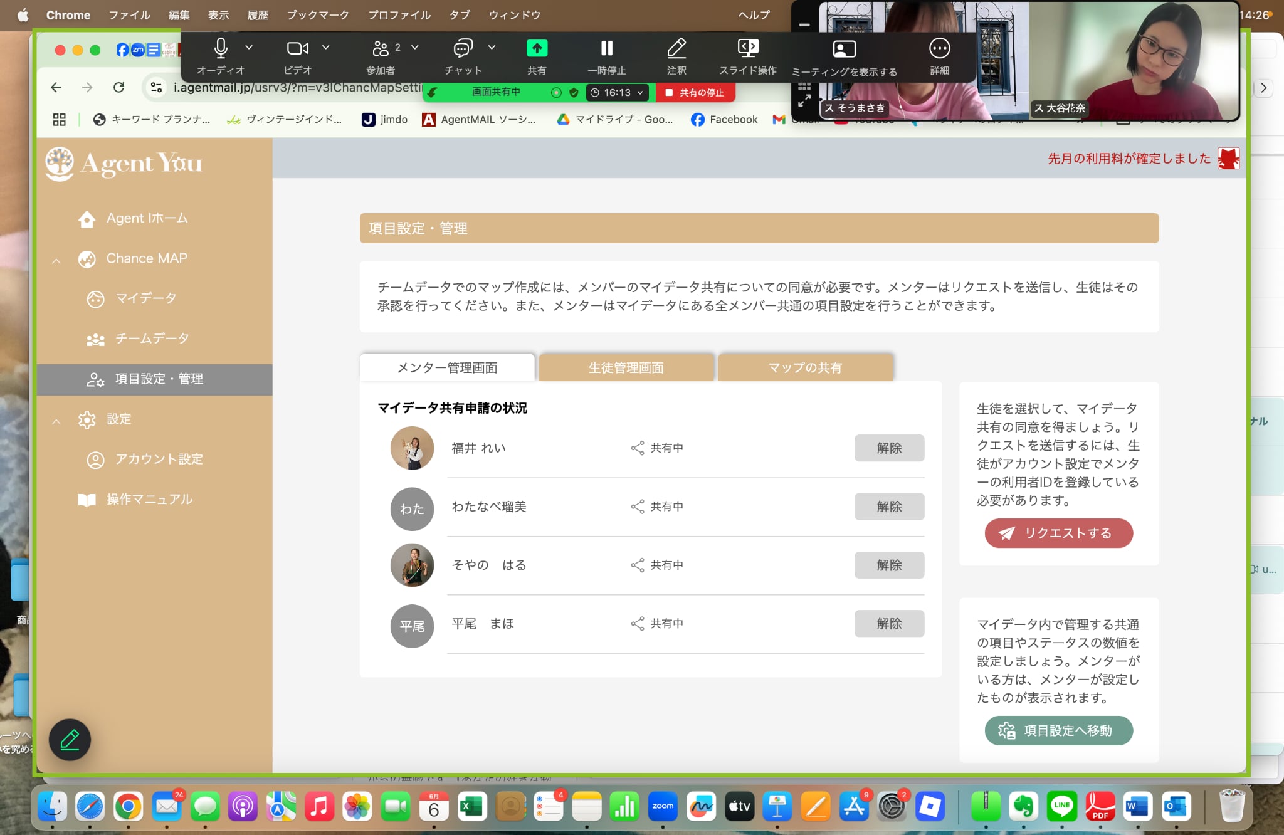
Task: Expand the audio options arrow
Action: coord(249,47)
